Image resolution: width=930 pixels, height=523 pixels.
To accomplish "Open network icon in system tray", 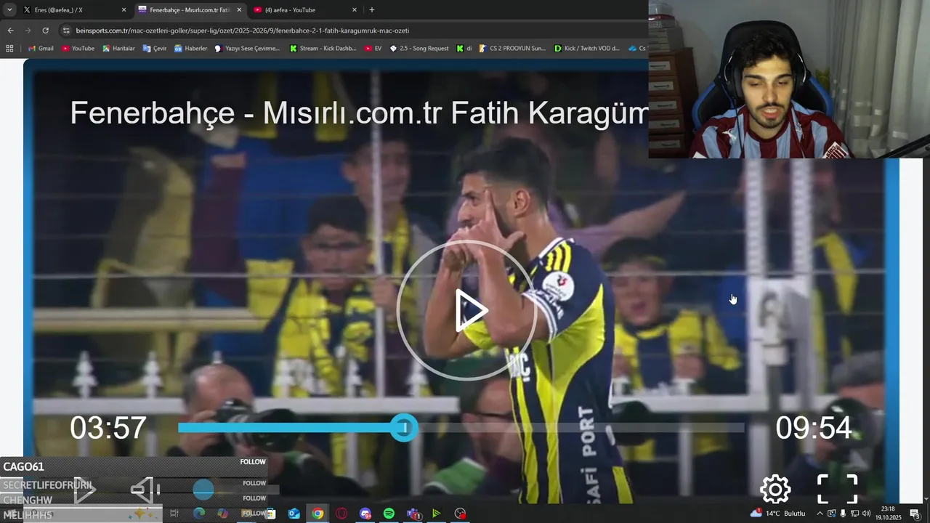I will click(854, 514).
